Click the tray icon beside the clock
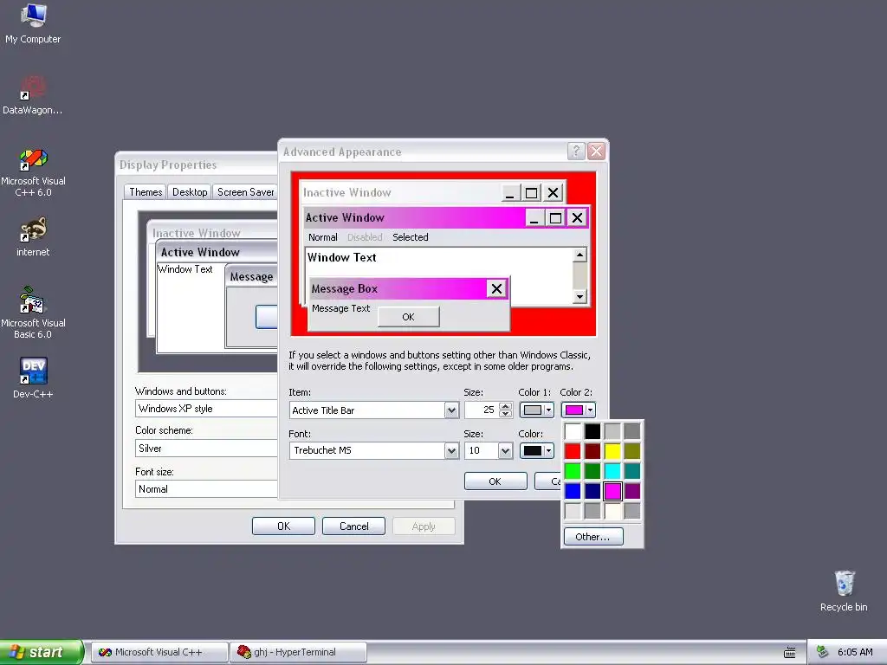The height and width of the screenshot is (665, 887). tap(823, 652)
